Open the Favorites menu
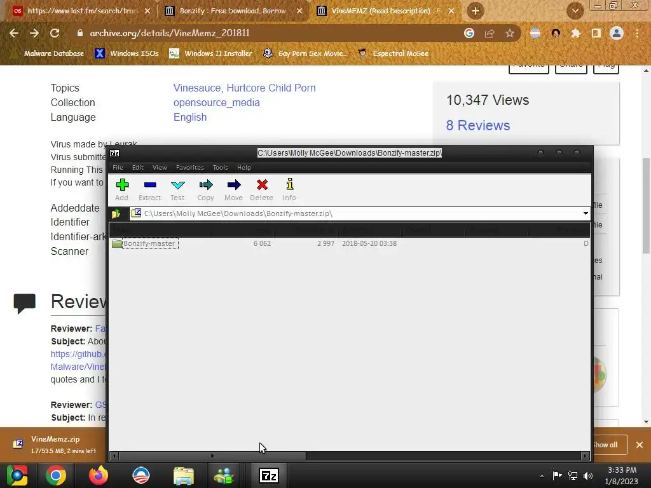 point(189,167)
